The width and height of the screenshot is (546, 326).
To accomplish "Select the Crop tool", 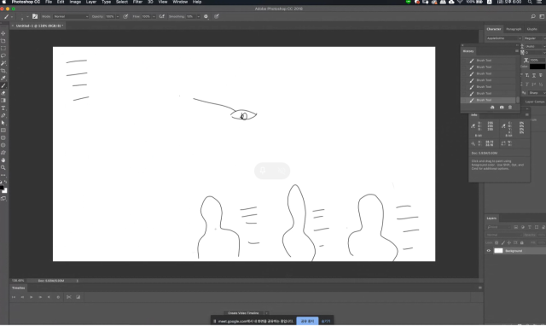I will [x=3, y=71].
